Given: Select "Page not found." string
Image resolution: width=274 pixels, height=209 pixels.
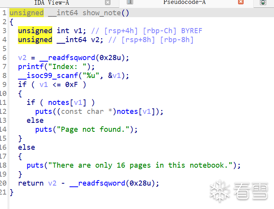Looking at the screenshot, I should [93, 129].
